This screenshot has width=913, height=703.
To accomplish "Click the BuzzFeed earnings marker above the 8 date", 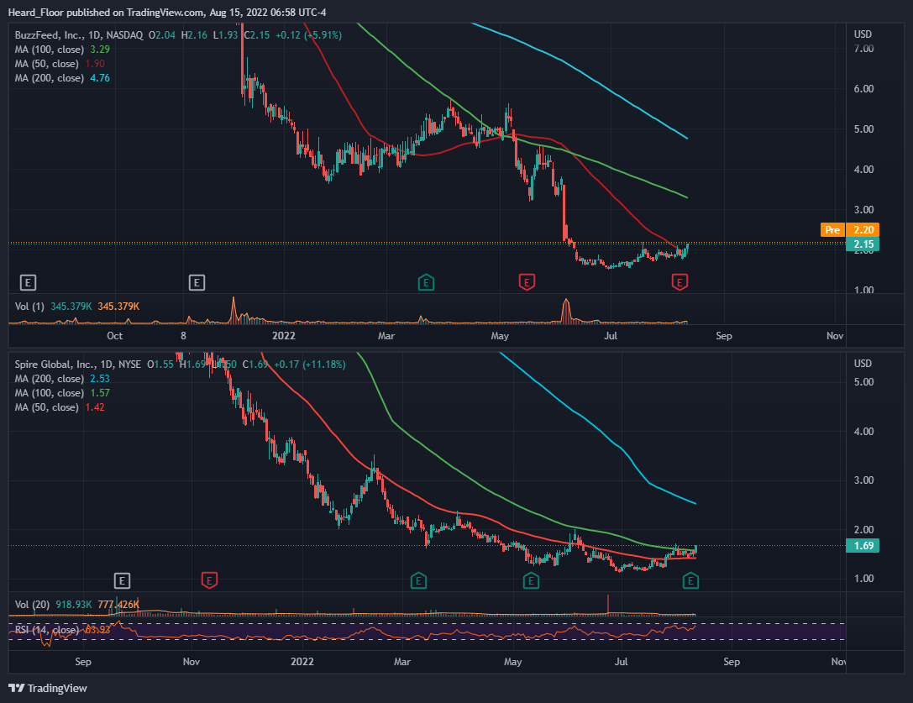I will (x=197, y=283).
